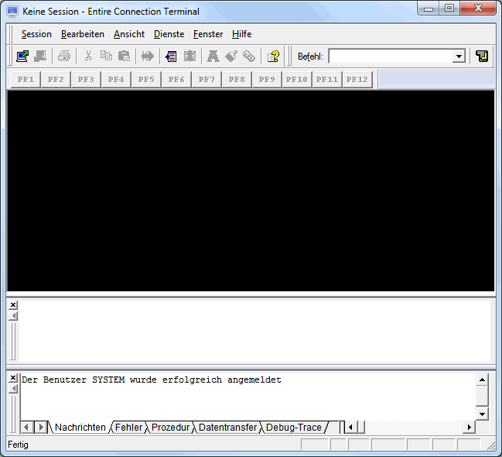Click the paste clipboard icon
This screenshot has height=457, width=502.
[124, 56]
